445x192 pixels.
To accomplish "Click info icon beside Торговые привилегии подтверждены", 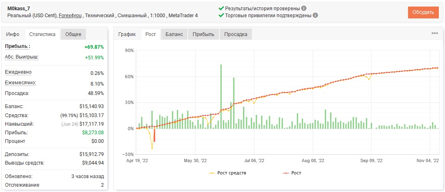I will coord(315,15).
